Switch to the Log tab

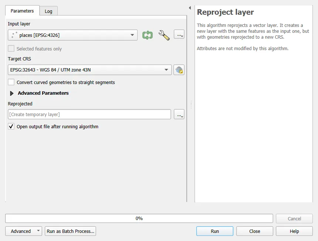point(48,11)
